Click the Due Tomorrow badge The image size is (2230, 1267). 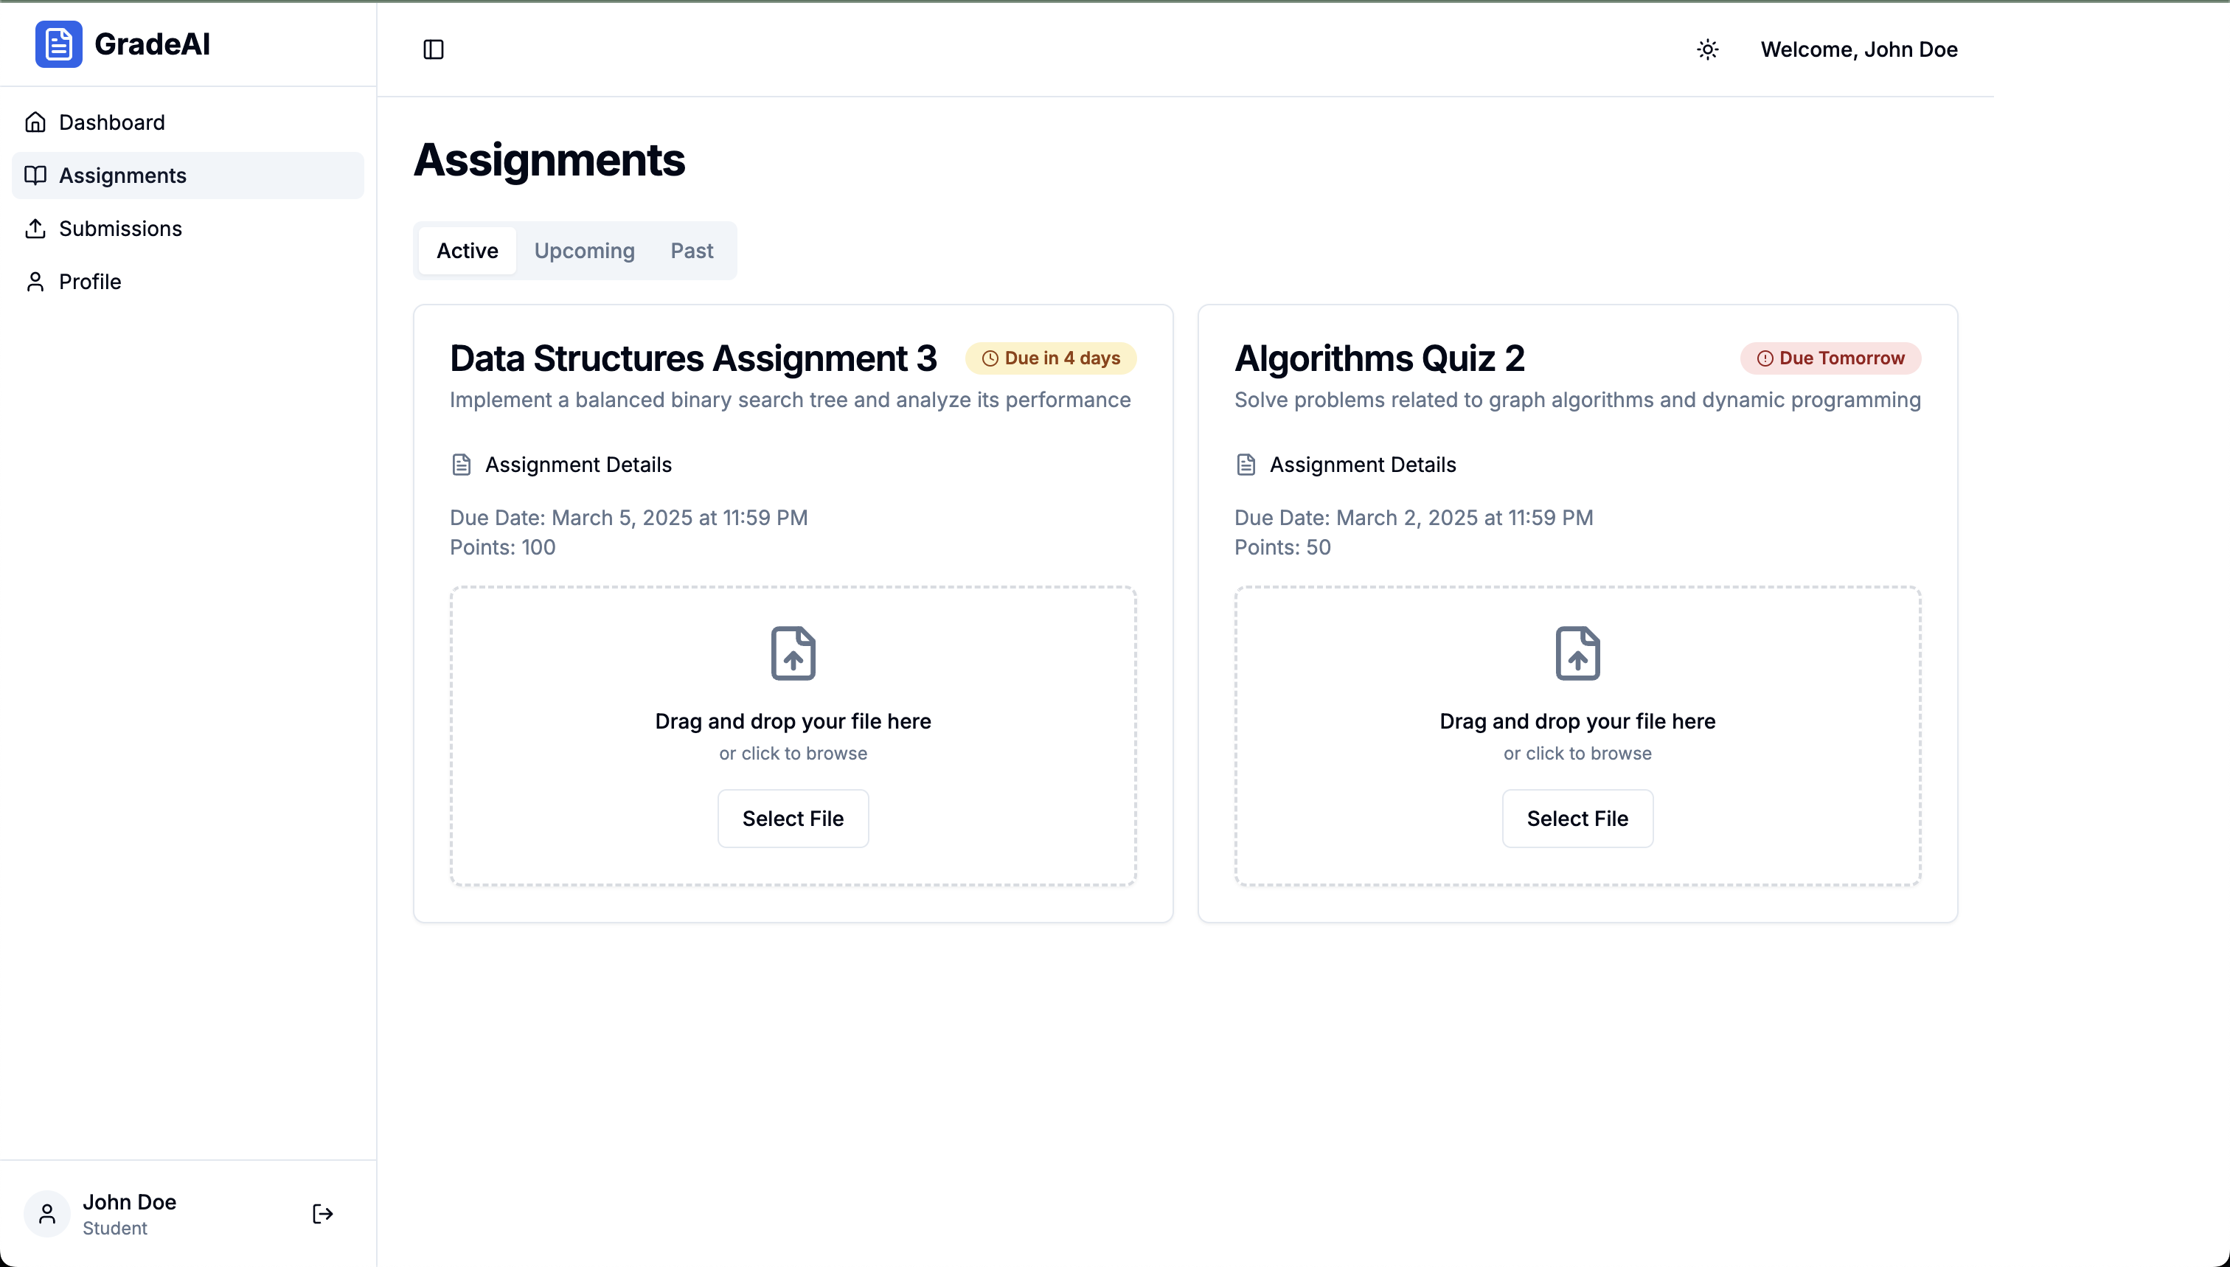click(1830, 358)
